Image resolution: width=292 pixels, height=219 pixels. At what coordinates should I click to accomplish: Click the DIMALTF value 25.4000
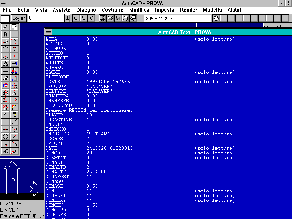coord(97,172)
